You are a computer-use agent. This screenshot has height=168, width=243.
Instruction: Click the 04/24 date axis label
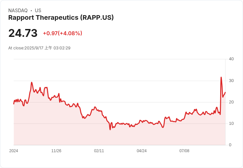coord(142,151)
